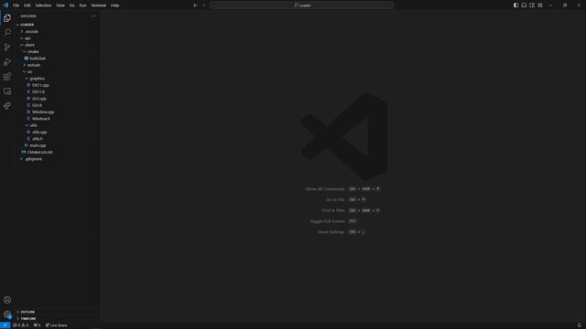Toggle secondary side bar visibility
Screen dimensions: 586x329
pos(532,5)
